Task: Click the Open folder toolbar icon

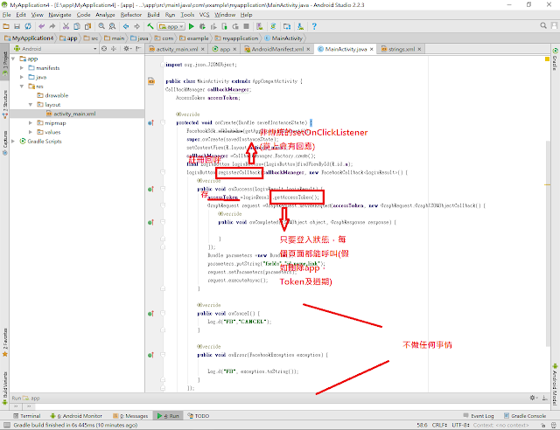Action: point(6,26)
